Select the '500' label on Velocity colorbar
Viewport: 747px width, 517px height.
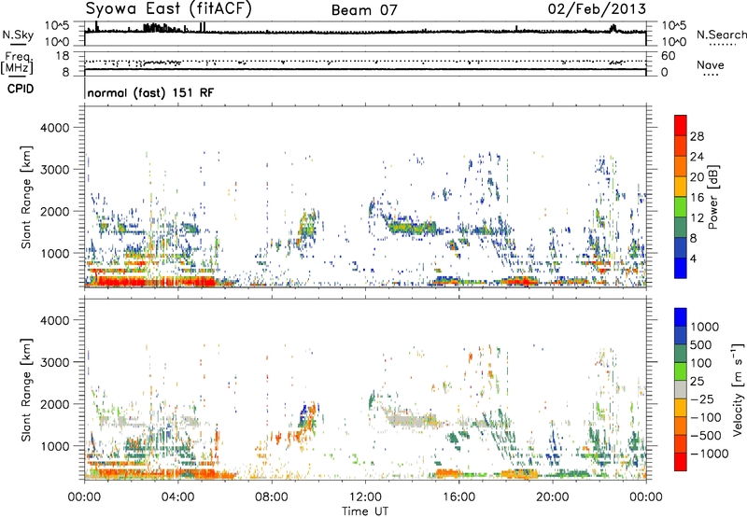tap(701, 344)
